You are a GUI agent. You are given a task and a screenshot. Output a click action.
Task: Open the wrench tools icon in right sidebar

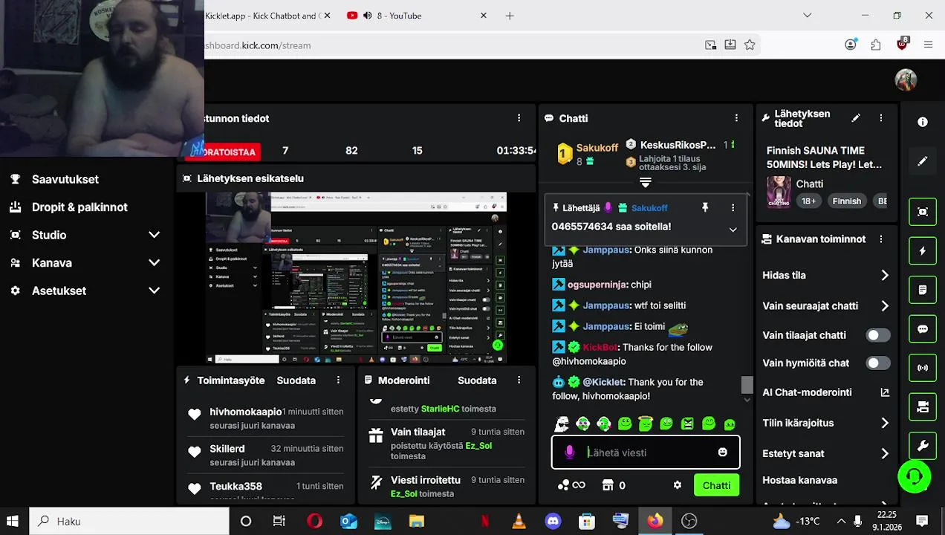[923, 446]
